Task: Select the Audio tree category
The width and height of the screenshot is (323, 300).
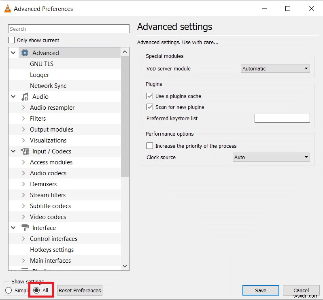Action: pos(40,97)
